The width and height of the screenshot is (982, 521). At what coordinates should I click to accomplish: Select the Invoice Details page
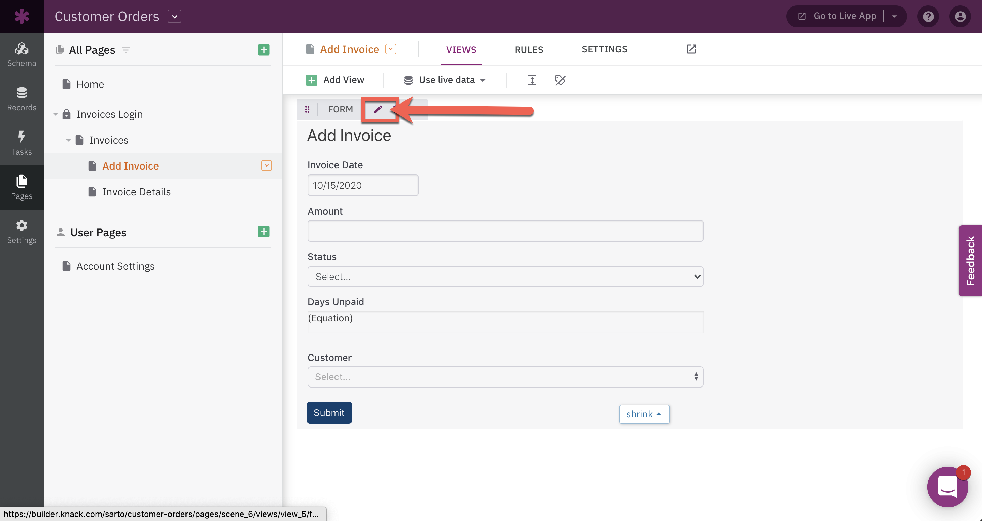click(x=136, y=192)
